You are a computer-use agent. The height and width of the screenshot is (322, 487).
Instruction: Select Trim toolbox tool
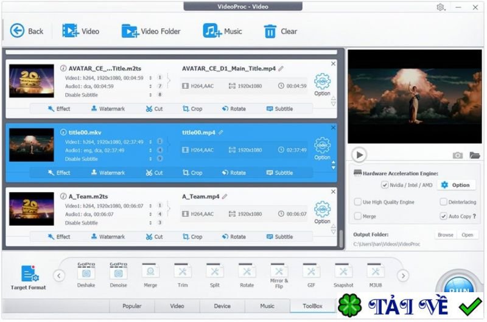183,275
